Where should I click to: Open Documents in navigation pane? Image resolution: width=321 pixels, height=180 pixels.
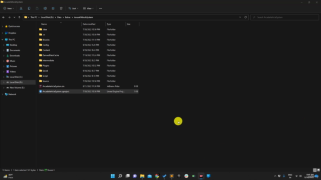[x=15, y=50]
